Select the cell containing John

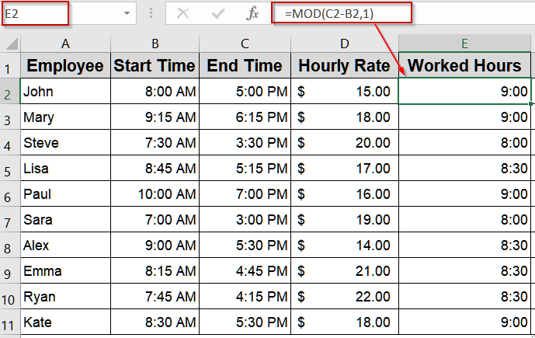click(x=65, y=91)
